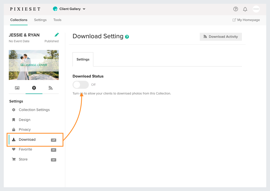Viewport: 270px width, 191px height.
Task: Open the user profile avatar
Action: point(256,9)
